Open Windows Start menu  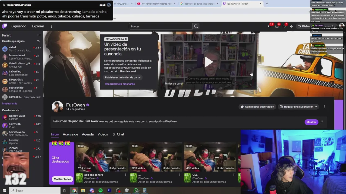[4, 190]
